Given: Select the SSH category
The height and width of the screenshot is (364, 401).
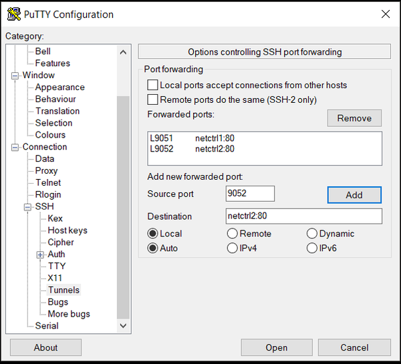Looking at the screenshot, I should [45, 206].
